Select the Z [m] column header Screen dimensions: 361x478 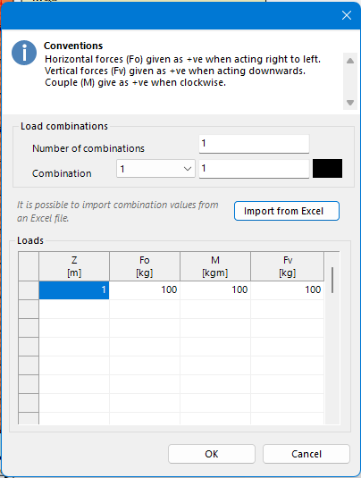(x=74, y=266)
